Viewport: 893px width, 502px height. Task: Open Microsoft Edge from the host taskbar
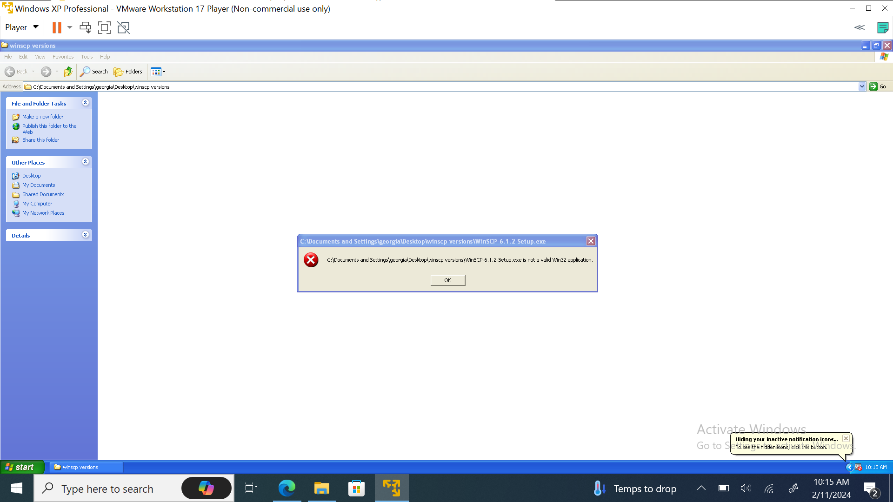[x=287, y=488]
